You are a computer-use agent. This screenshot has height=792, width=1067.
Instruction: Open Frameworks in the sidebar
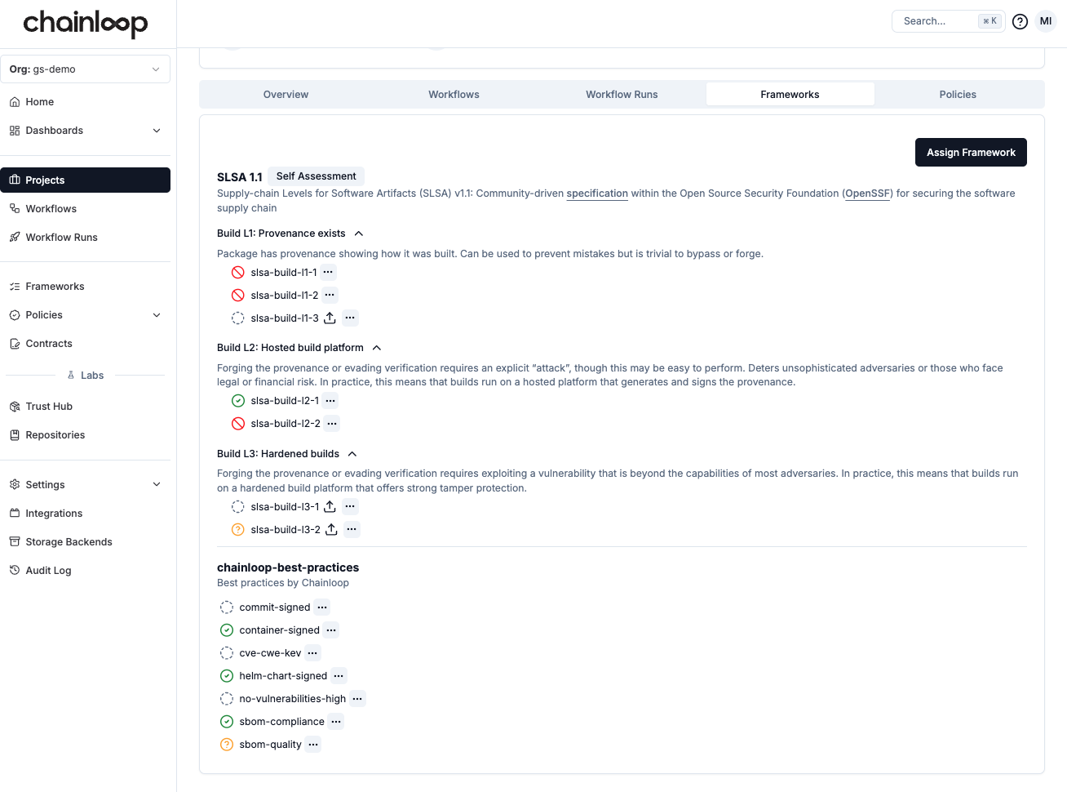(x=85, y=287)
